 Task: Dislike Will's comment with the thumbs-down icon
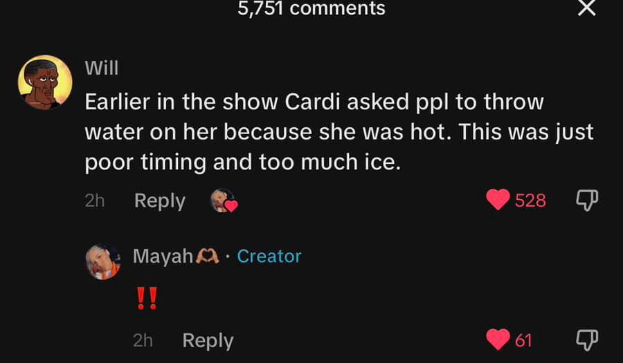click(587, 200)
